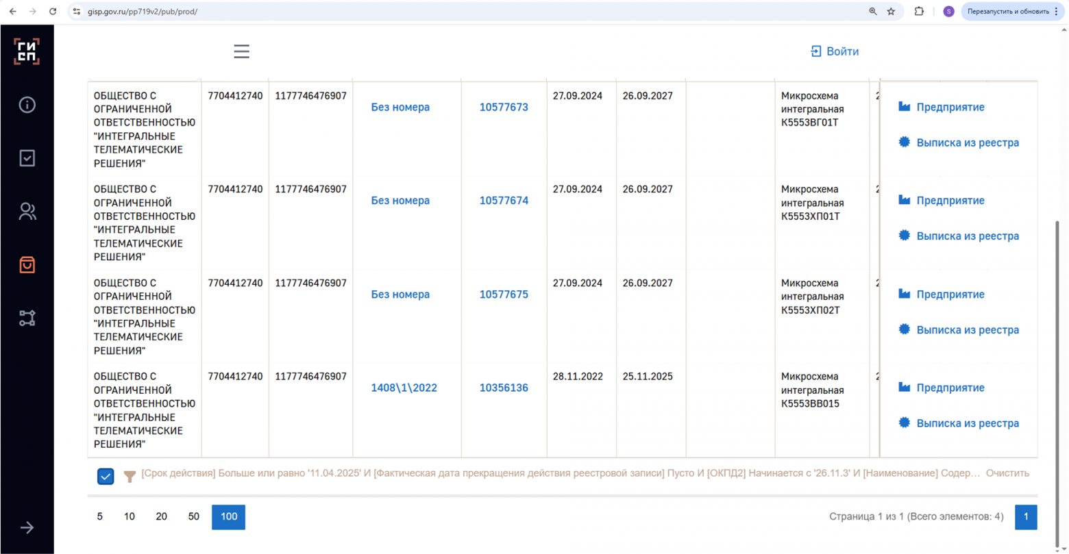Open the workflow diagram section in the sidebar
The width and height of the screenshot is (1069, 554).
click(x=27, y=318)
